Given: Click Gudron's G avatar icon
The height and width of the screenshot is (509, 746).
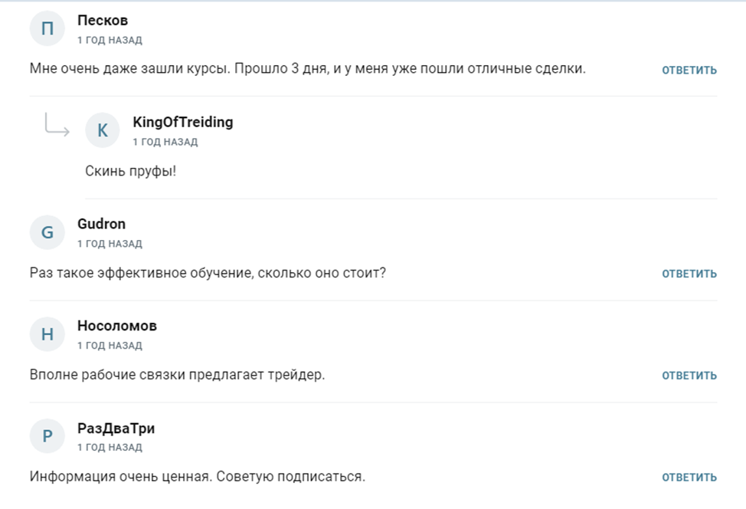Looking at the screenshot, I should point(47,232).
